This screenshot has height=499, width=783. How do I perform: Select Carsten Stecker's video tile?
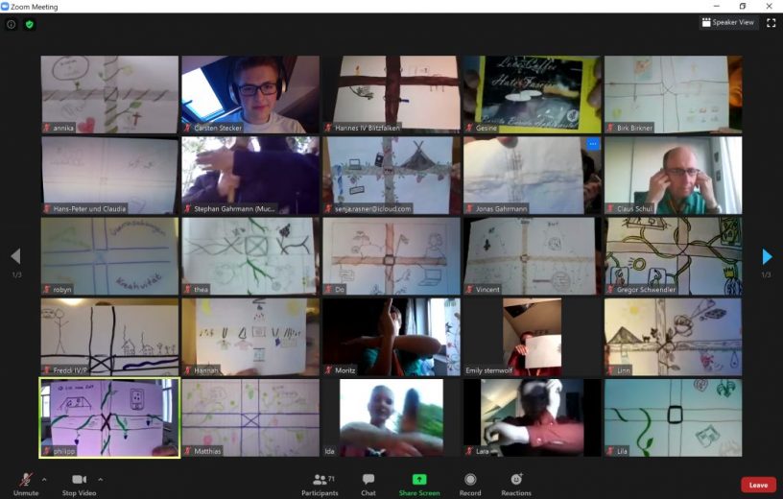(x=250, y=93)
